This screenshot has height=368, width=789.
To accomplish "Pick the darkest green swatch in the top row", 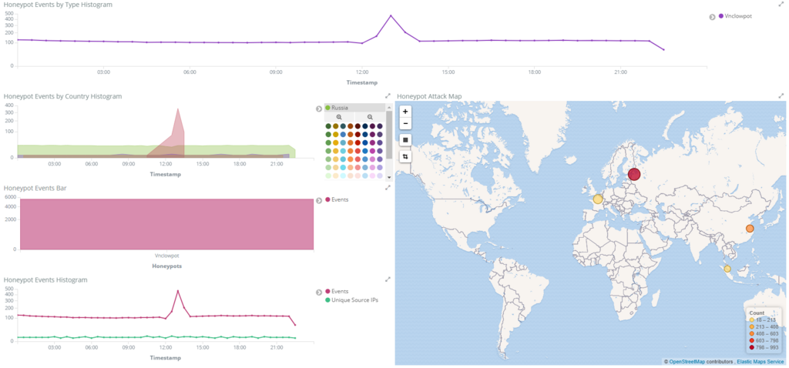I will [328, 126].
